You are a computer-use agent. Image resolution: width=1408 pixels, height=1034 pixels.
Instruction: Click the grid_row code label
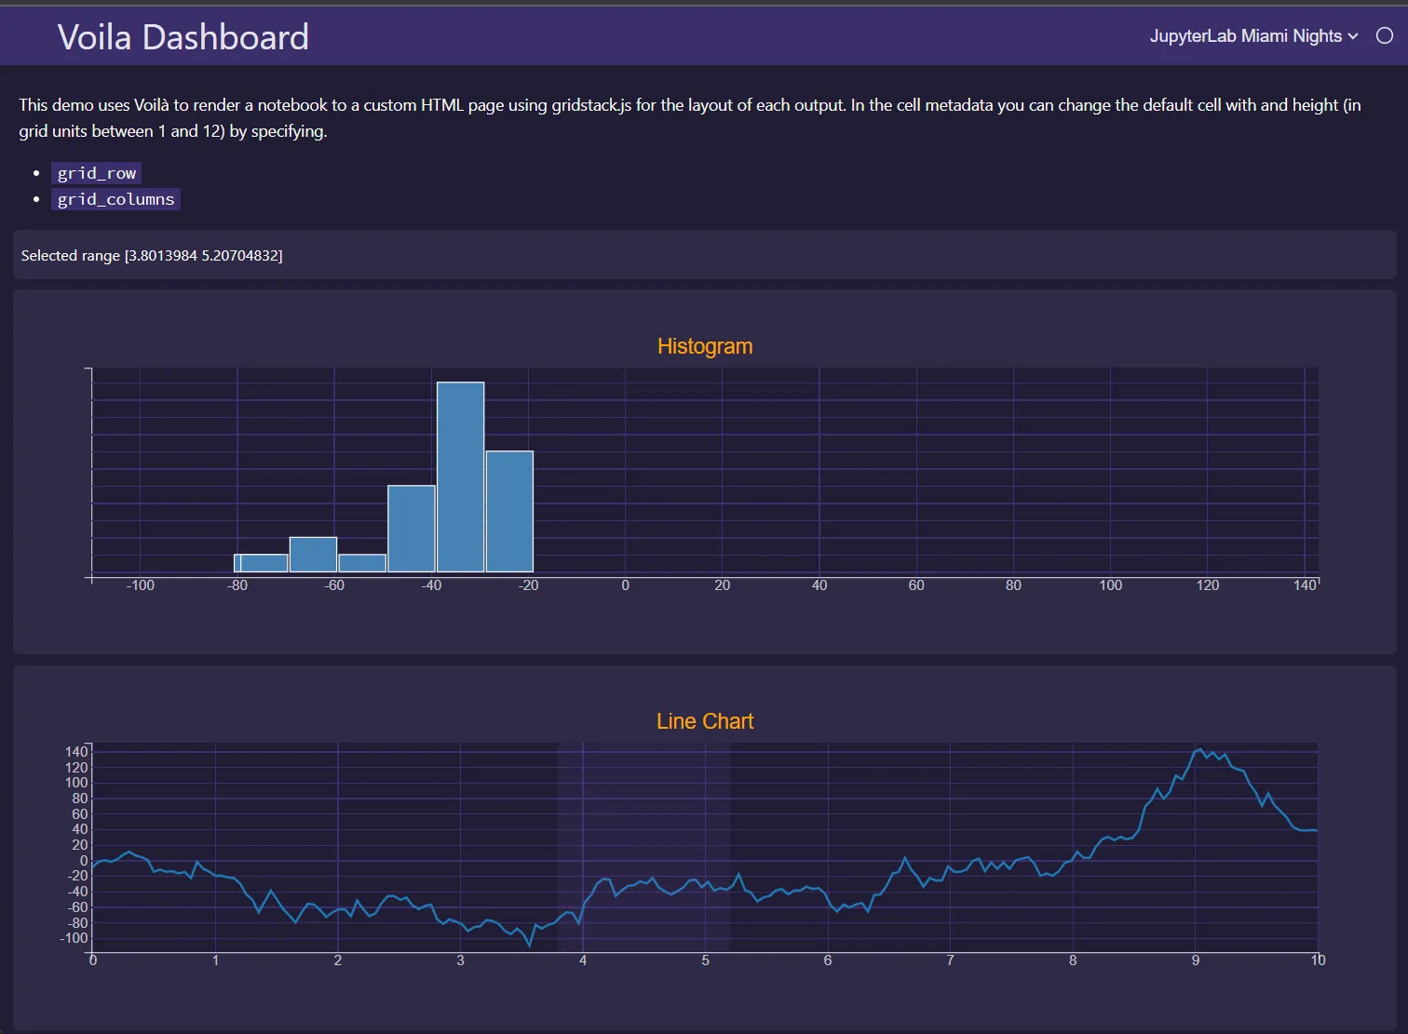point(97,173)
